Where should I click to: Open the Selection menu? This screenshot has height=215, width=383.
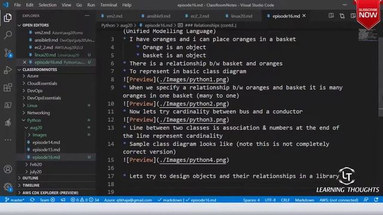click(x=47, y=5)
